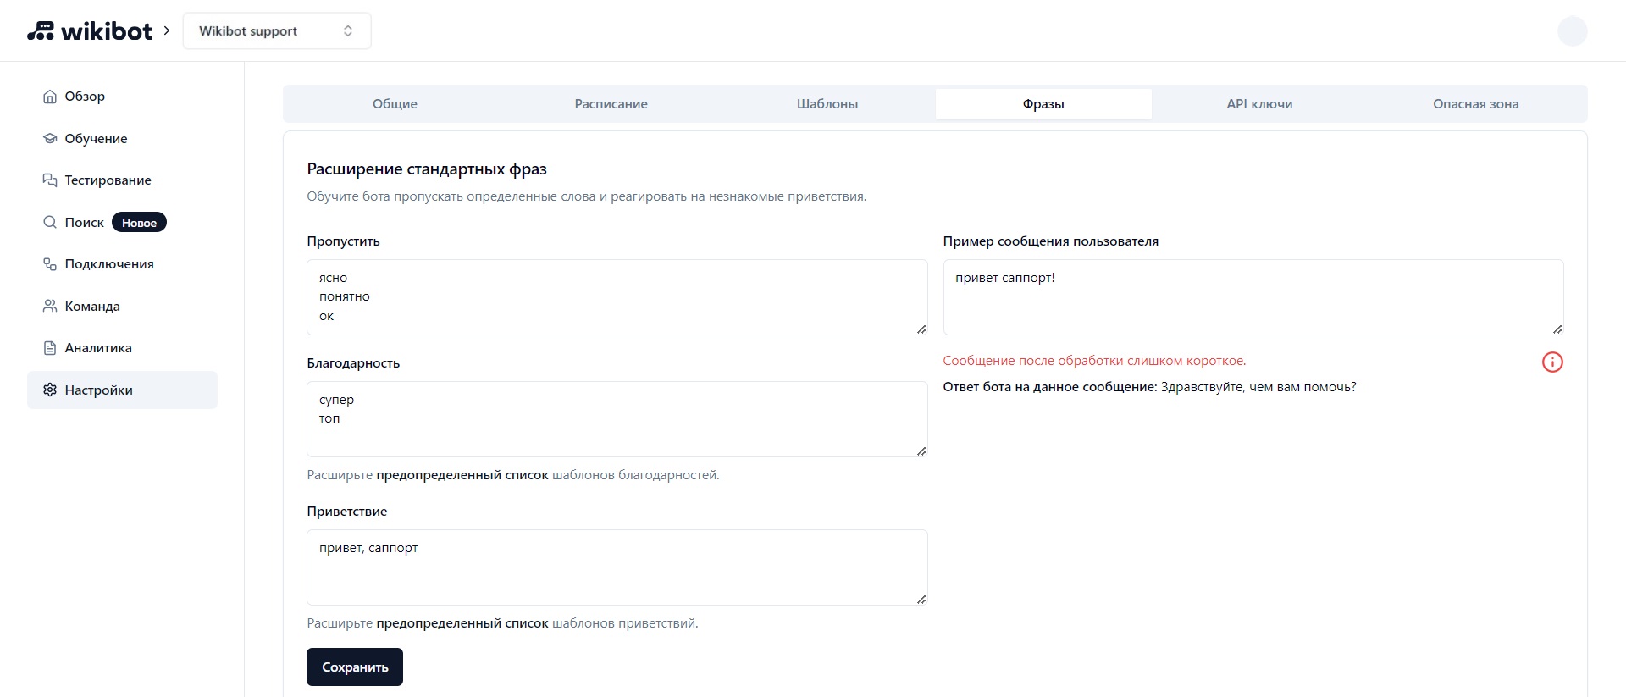Expand the Wikibot support project dropdown
This screenshot has width=1626, height=697.
coord(277,31)
